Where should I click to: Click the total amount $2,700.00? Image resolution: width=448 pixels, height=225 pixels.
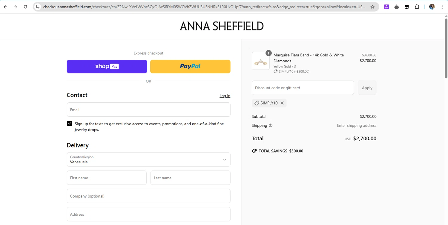pos(365,138)
